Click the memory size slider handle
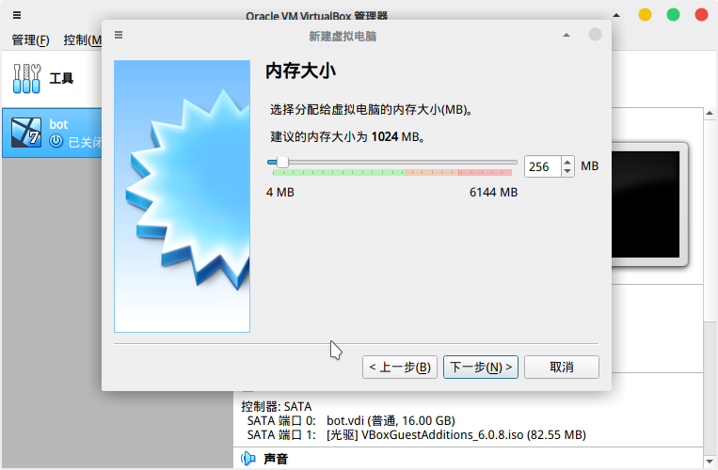The image size is (718, 470). point(282,162)
